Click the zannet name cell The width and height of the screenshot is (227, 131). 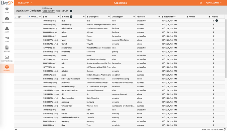[x=64, y=36]
